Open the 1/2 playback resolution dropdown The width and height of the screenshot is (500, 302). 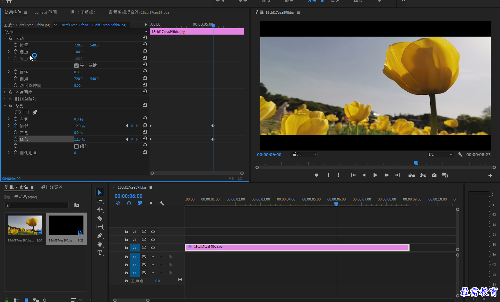(440, 154)
